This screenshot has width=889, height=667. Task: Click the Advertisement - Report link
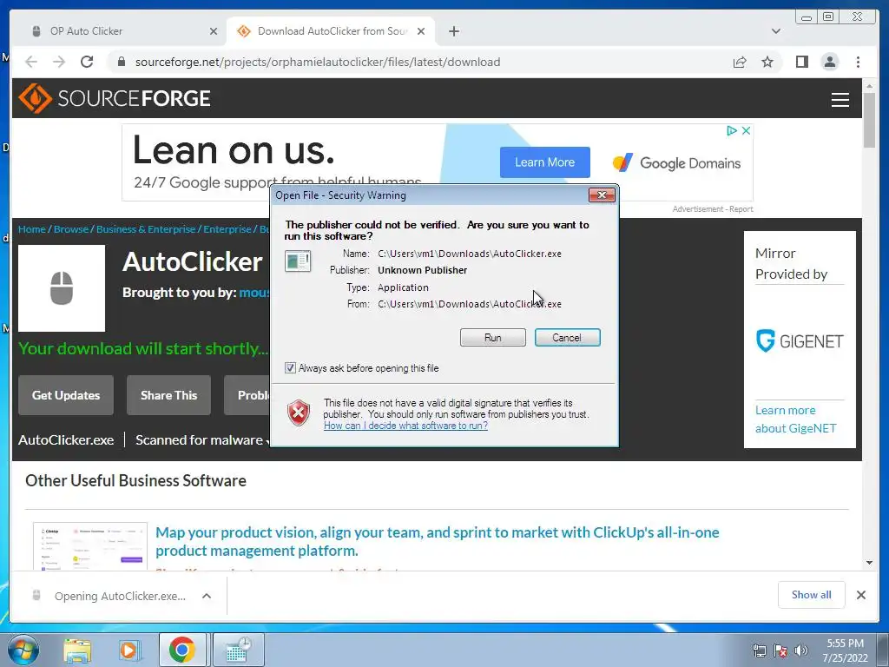point(713,209)
